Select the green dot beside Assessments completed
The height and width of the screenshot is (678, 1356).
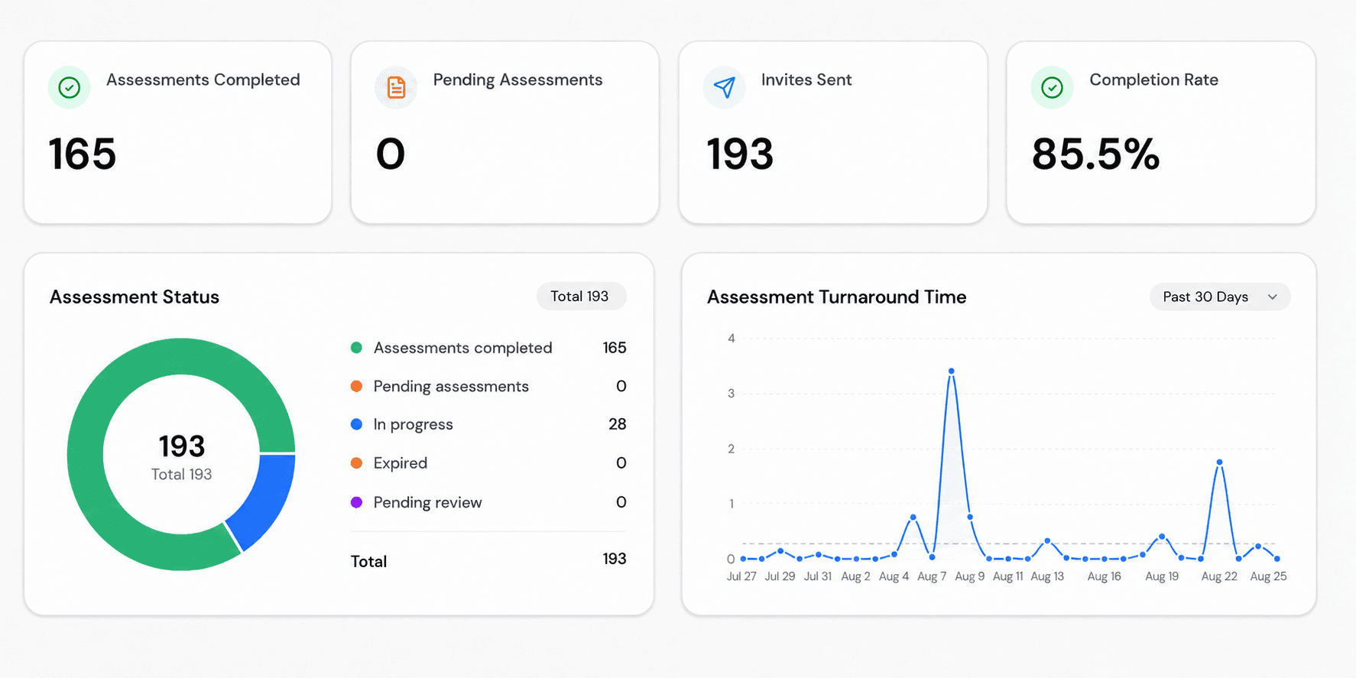pyautogui.click(x=356, y=348)
